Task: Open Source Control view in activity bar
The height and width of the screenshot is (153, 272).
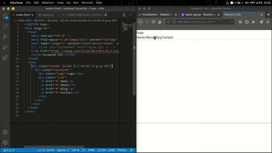Action: click(5, 37)
